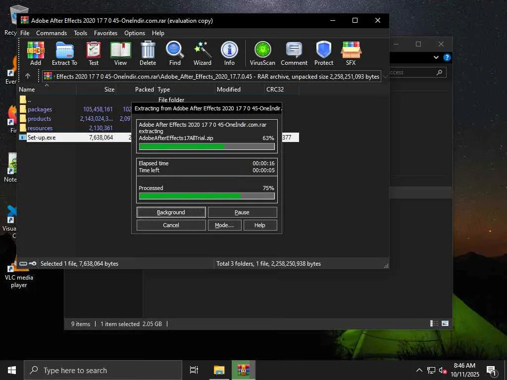Open the Help menu
Image resolution: width=507 pixels, height=380 pixels.
(x=158, y=33)
